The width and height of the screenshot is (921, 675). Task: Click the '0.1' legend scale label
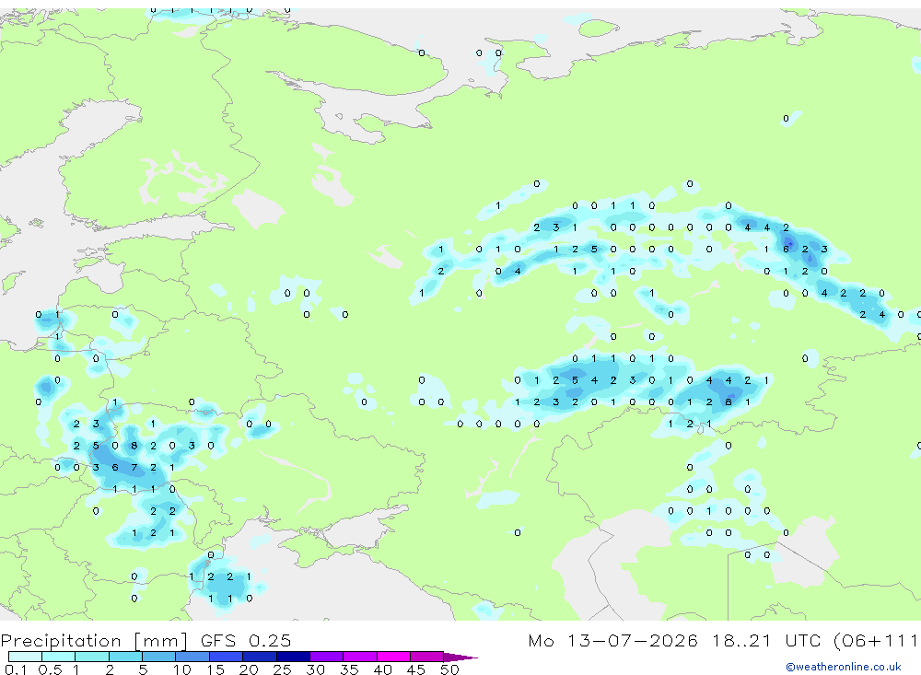click(x=16, y=669)
